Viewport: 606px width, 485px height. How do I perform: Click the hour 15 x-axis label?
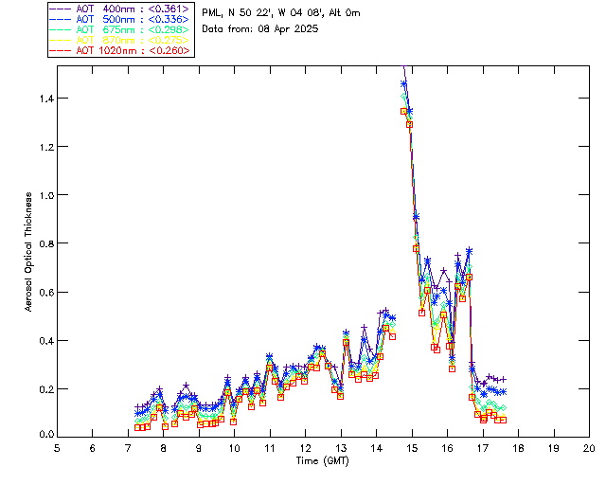[x=412, y=448]
